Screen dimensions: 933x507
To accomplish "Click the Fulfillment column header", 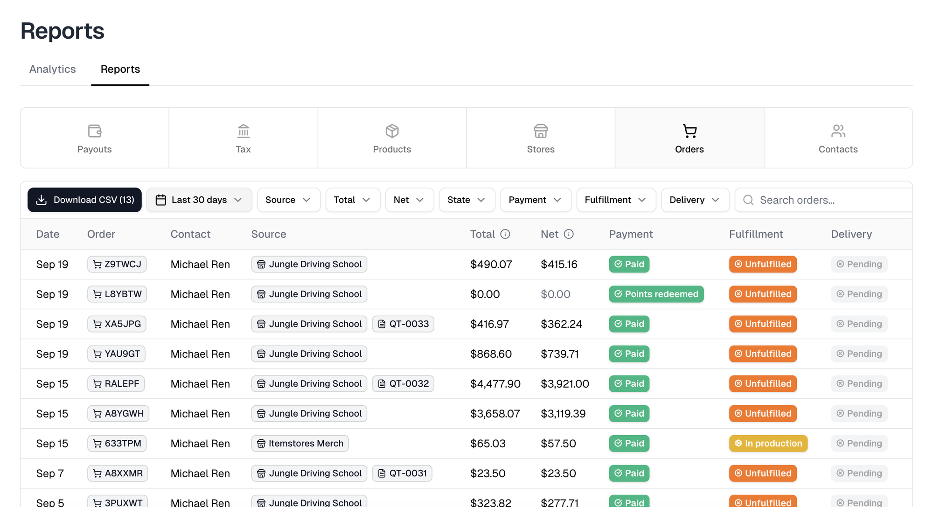I will 756,234.
